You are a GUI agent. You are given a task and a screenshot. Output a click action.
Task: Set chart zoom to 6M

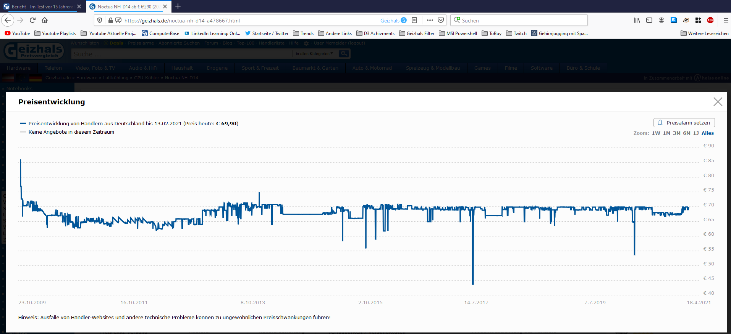[x=687, y=133]
